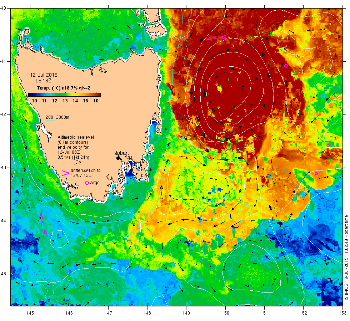This screenshot has width=350, height=321.
Task: Click the '11' tick label on color bar
Action: point(44,101)
